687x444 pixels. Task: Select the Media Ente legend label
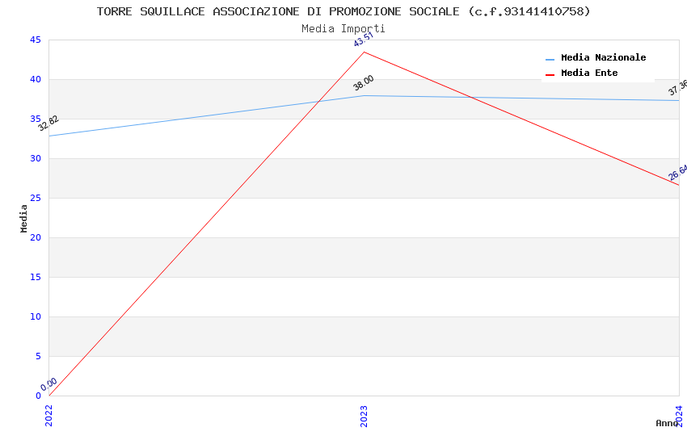[x=589, y=73]
